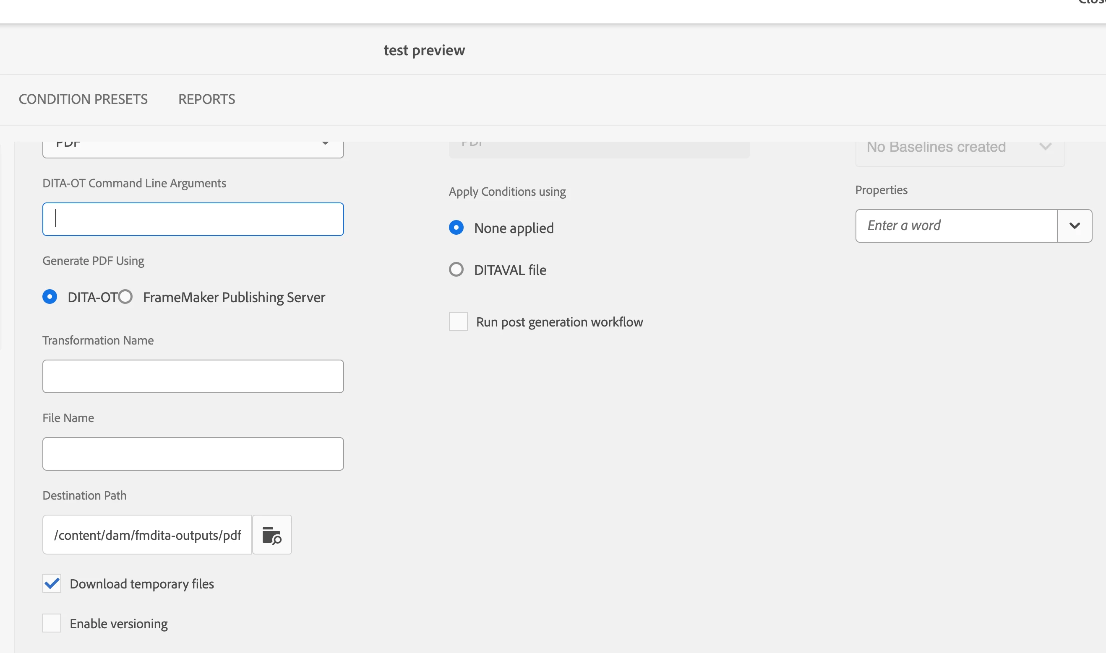Switch to the Condition Presets tab

(83, 99)
